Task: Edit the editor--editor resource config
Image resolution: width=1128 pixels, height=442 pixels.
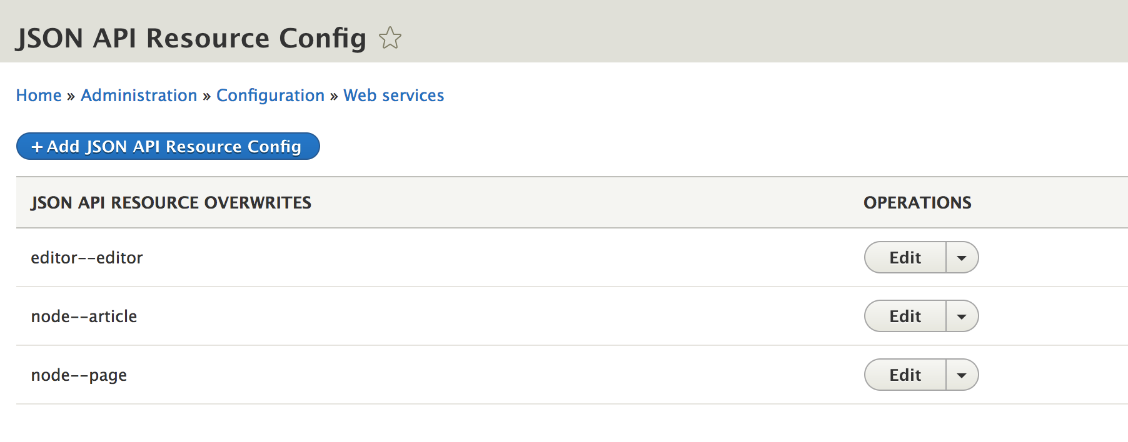Action: 905,258
